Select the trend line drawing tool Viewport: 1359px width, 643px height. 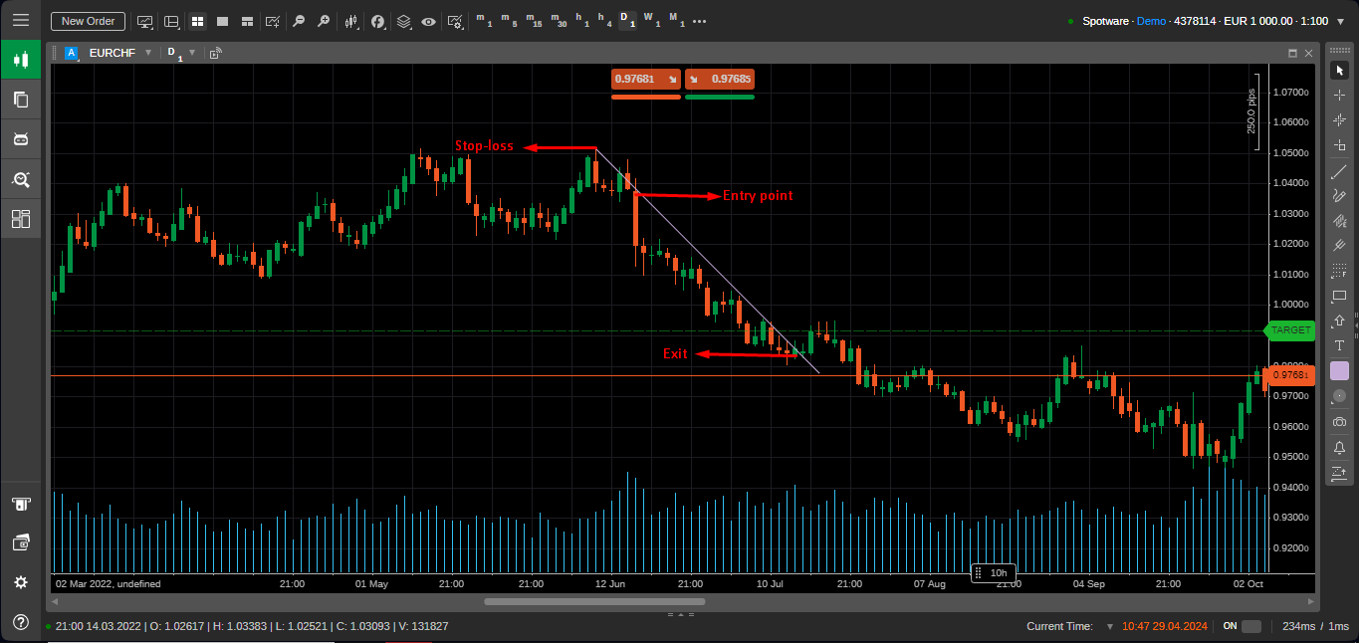pos(1339,171)
